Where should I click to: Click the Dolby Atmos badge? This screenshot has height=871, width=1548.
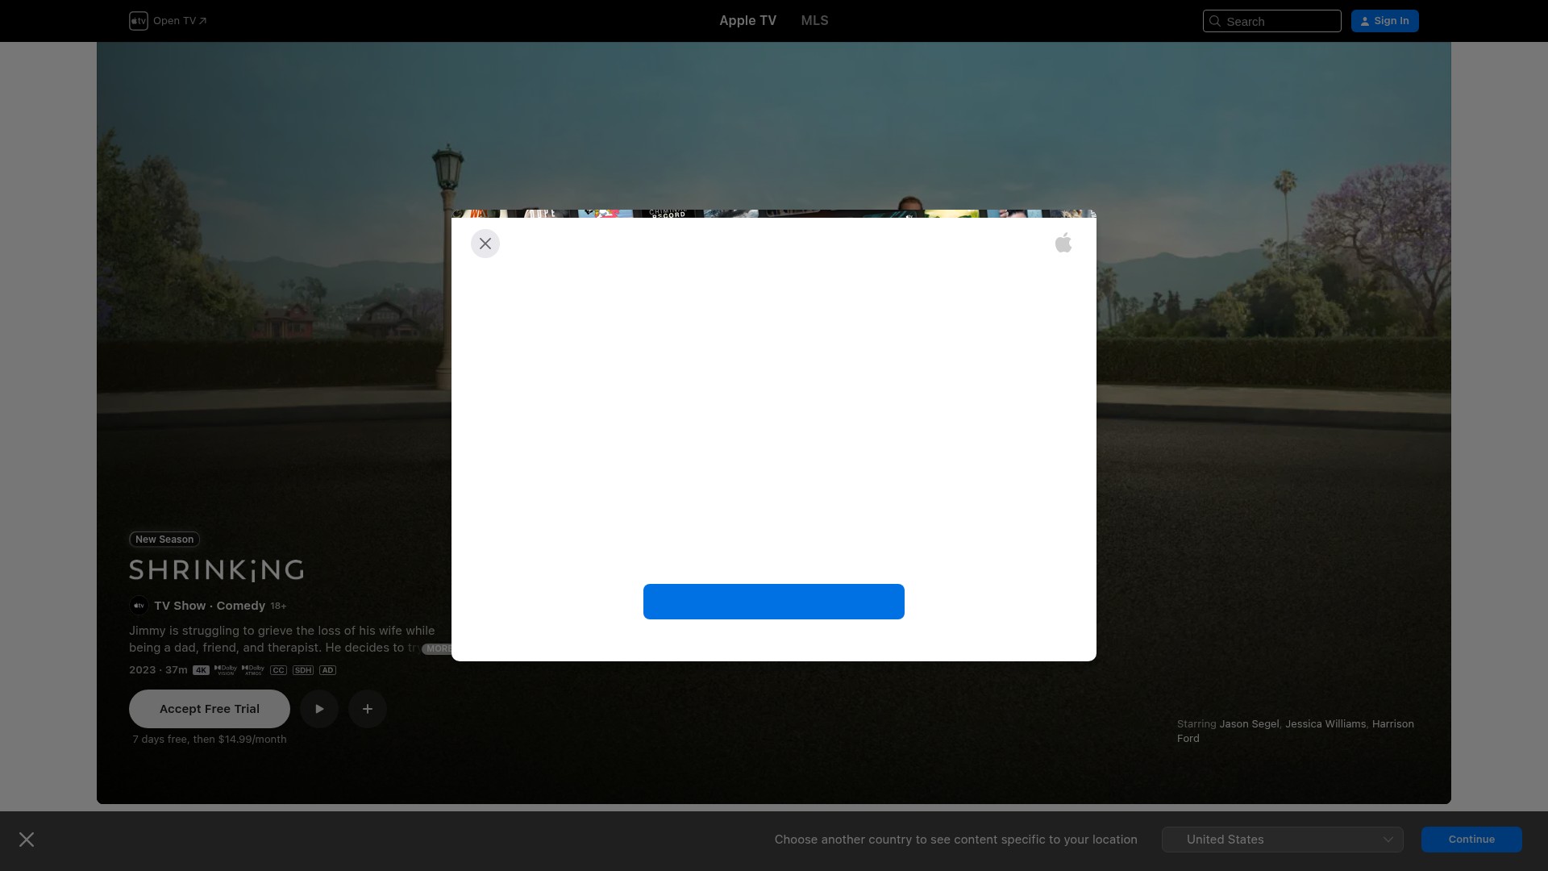click(253, 670)
